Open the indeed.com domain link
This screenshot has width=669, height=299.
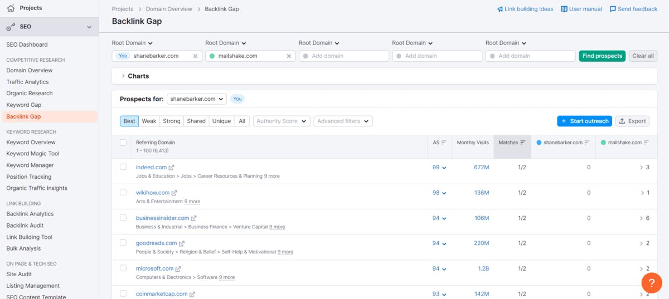(151, 168)
